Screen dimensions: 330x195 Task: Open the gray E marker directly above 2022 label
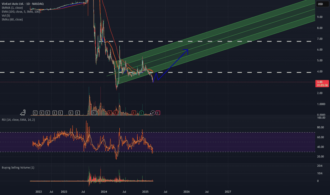click(x=42, y=113)
